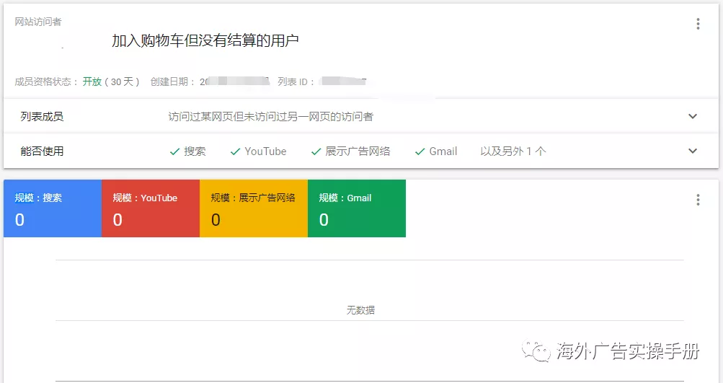Open the three-dot menu on the size chart
The height and width of the screenshot is (383, 723).
click(x=698, y=200)
